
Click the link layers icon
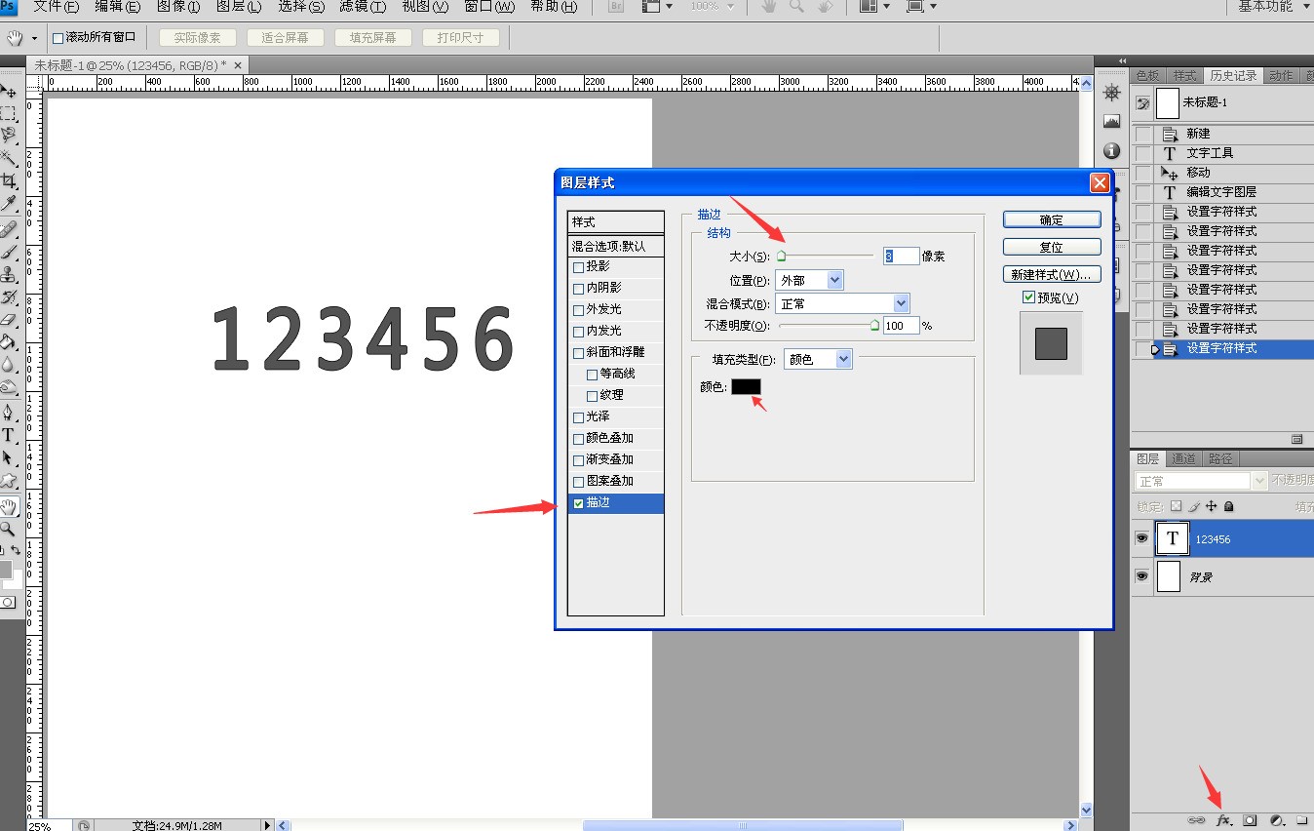tap(1197, 821)
